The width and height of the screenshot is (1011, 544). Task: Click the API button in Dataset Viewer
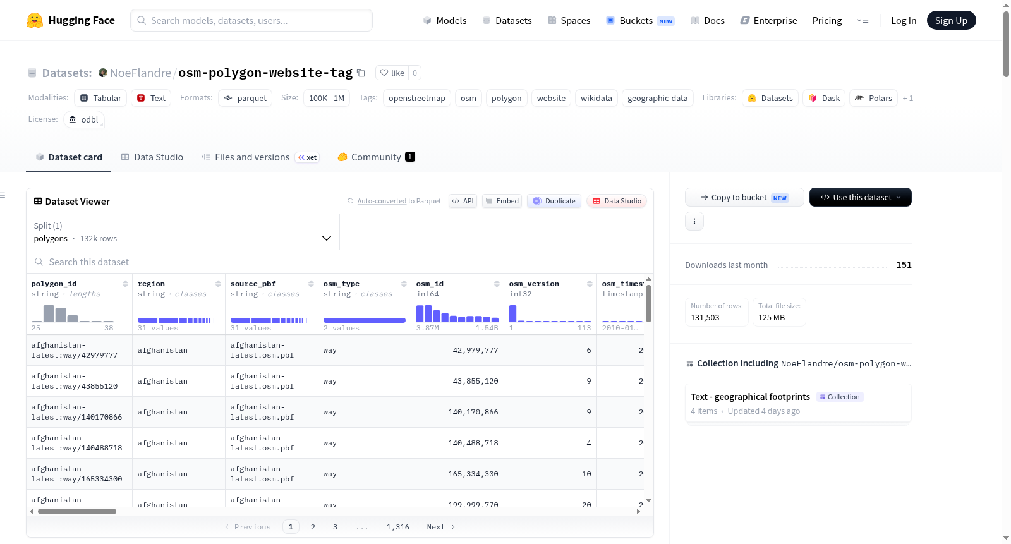click(x=463, y=201)
